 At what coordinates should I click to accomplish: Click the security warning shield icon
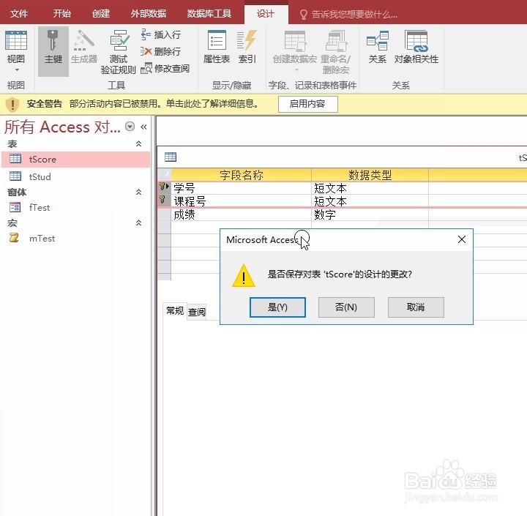[x=12, y=104]
